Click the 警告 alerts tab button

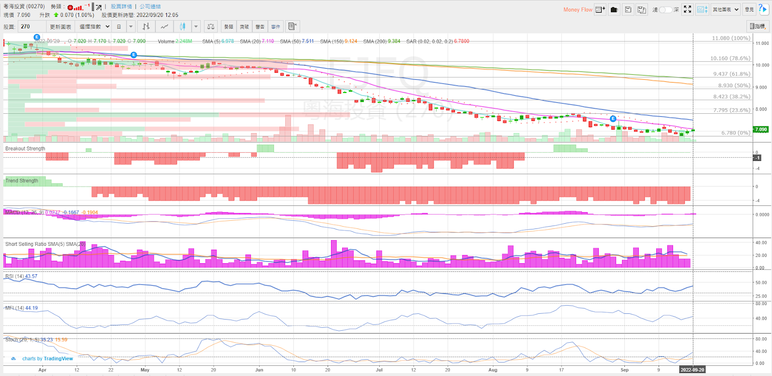click(260, 27)
